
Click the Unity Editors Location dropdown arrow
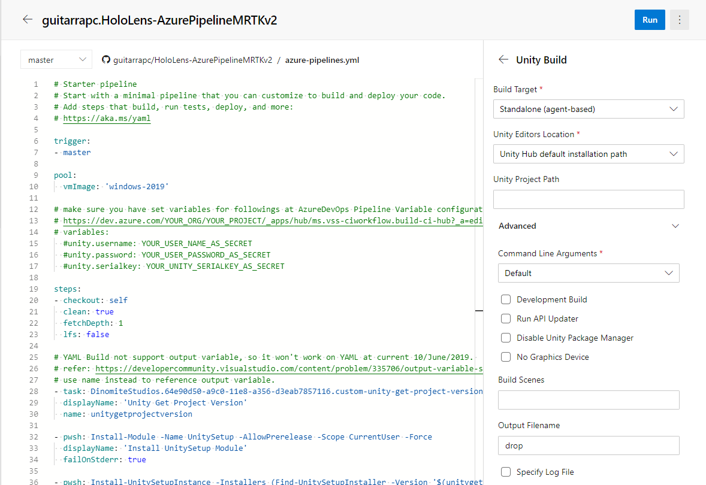(x=672, y=154)
